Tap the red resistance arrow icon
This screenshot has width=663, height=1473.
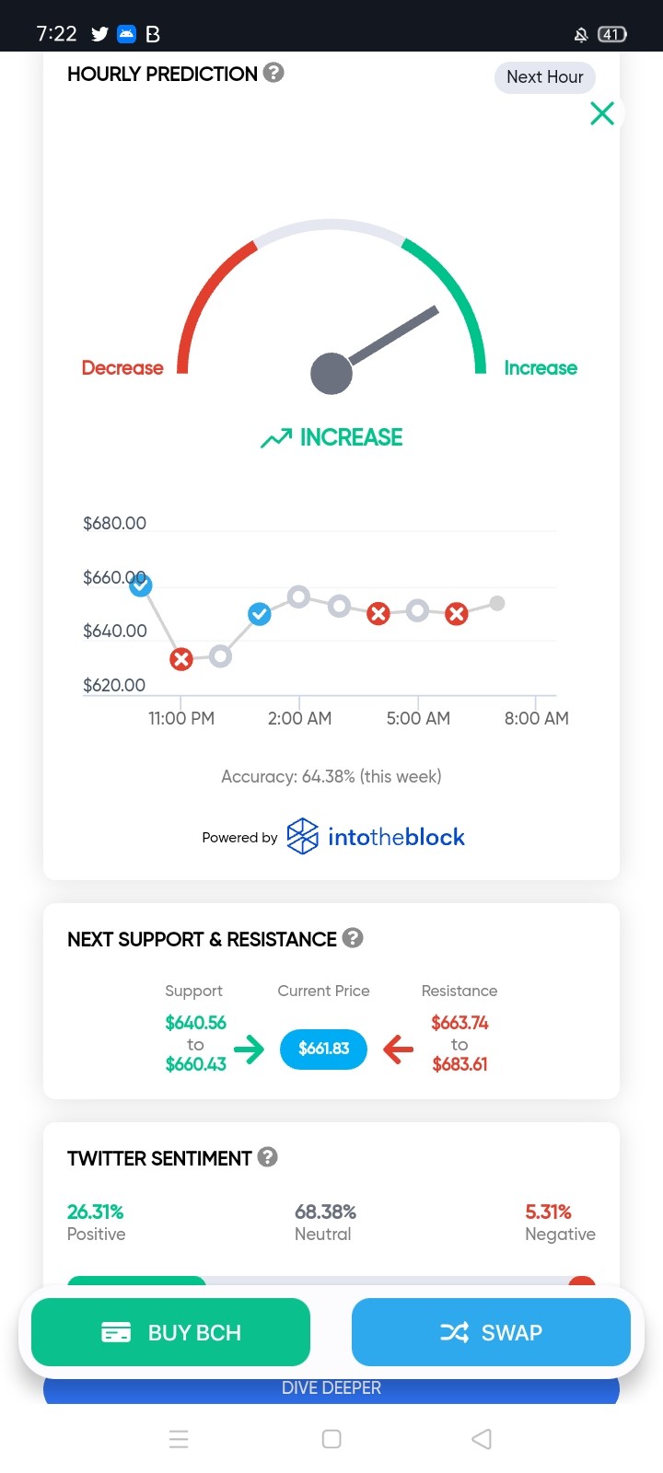click(398, 1049)
